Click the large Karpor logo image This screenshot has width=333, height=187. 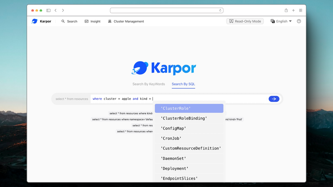[163, 68]
